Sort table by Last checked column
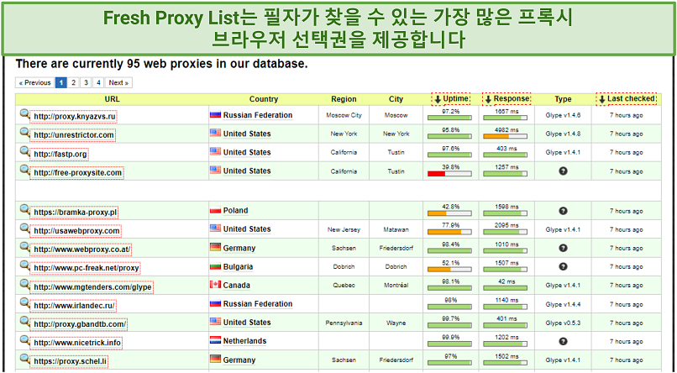This screenshot has height=373, width=677. pyautogui.click(x=627, y=99)
